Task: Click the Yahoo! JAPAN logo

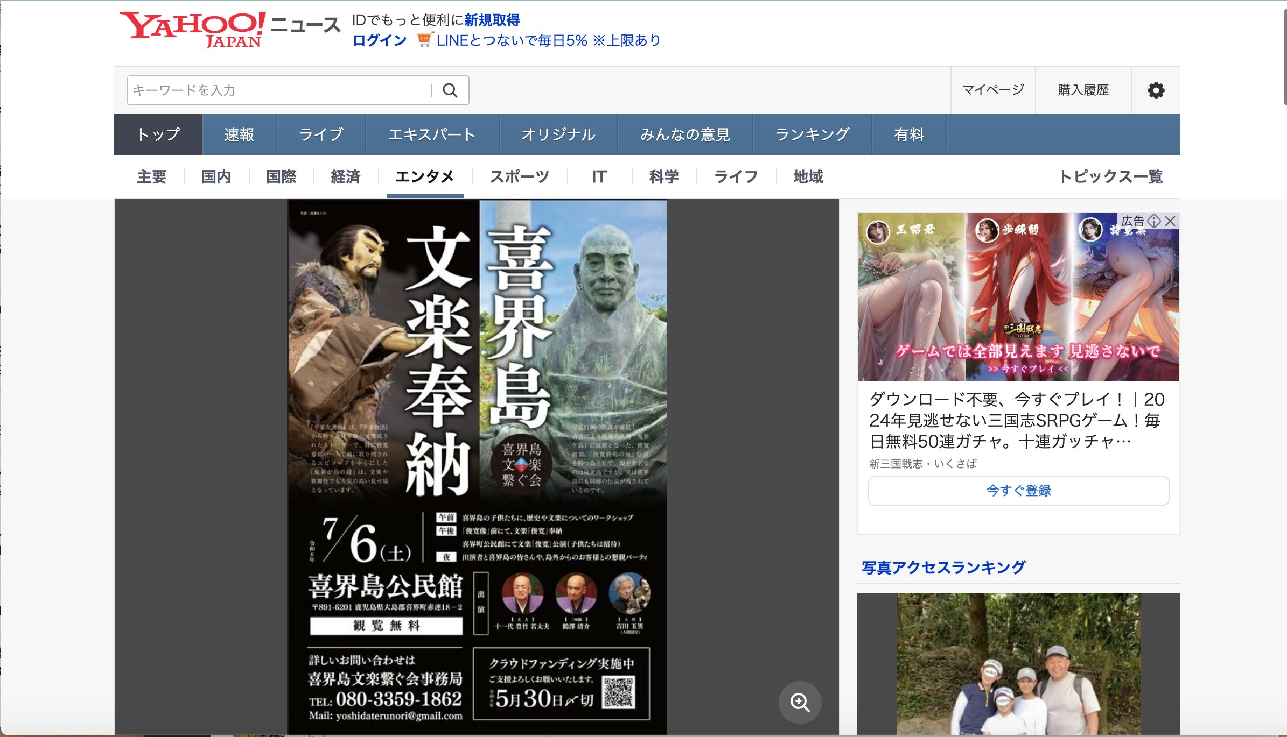Action: [192, 29]
